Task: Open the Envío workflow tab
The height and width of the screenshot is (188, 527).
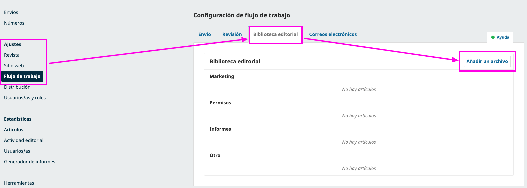Action: coord(205,34)
